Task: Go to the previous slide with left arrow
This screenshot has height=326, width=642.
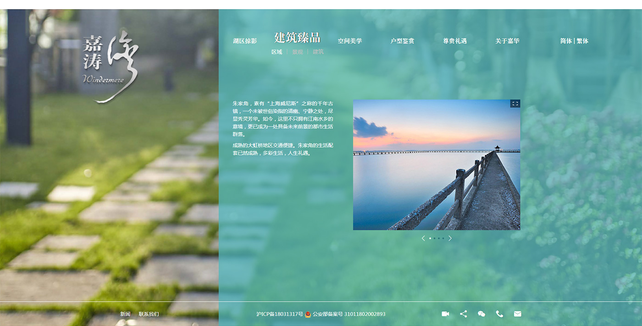Action: coord(423,238)
